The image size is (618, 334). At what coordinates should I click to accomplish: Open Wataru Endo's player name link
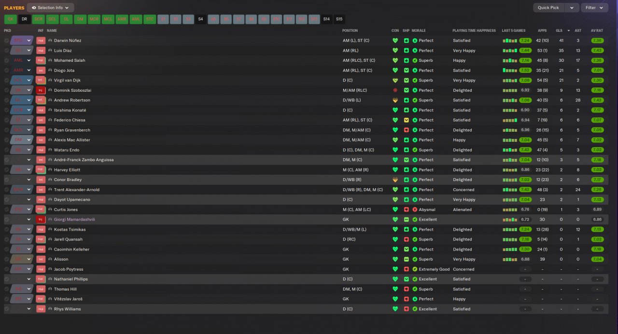[x=67, y=150]
